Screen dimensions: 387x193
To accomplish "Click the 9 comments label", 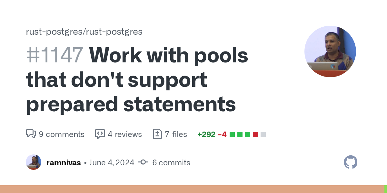I will coord(62,134).
